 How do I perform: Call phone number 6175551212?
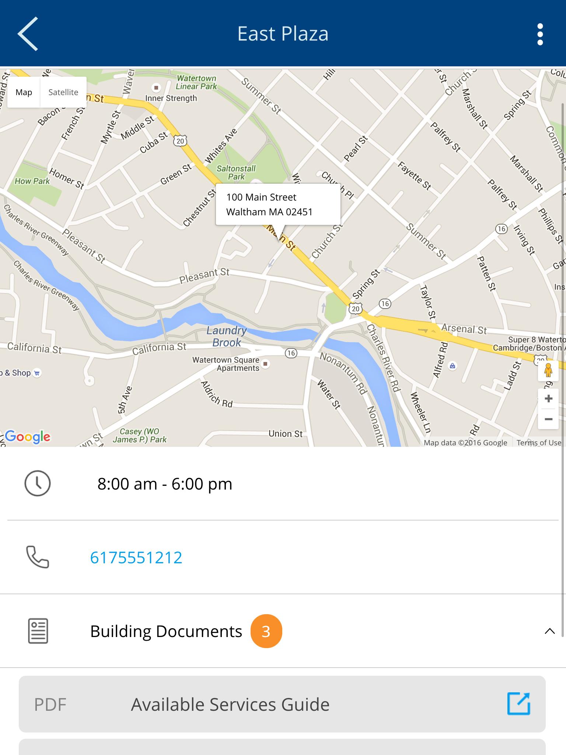pyautogui.click(x=136, y=557)
